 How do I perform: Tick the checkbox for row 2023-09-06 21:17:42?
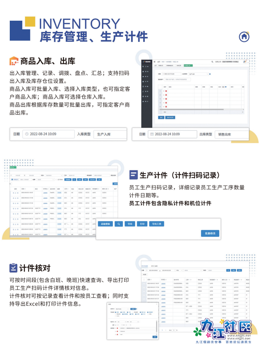(x=144, y=291)
